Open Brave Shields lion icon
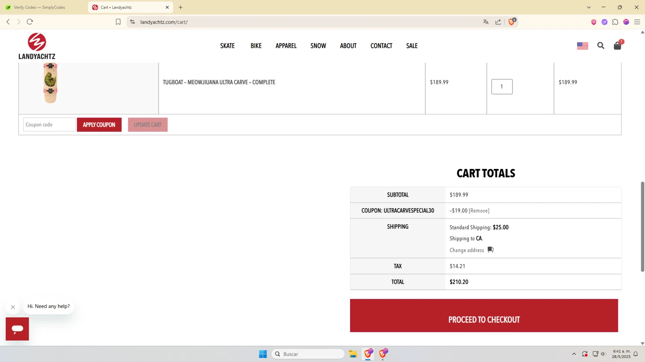This screenshot has width=645, height=362. click(512, 22)
